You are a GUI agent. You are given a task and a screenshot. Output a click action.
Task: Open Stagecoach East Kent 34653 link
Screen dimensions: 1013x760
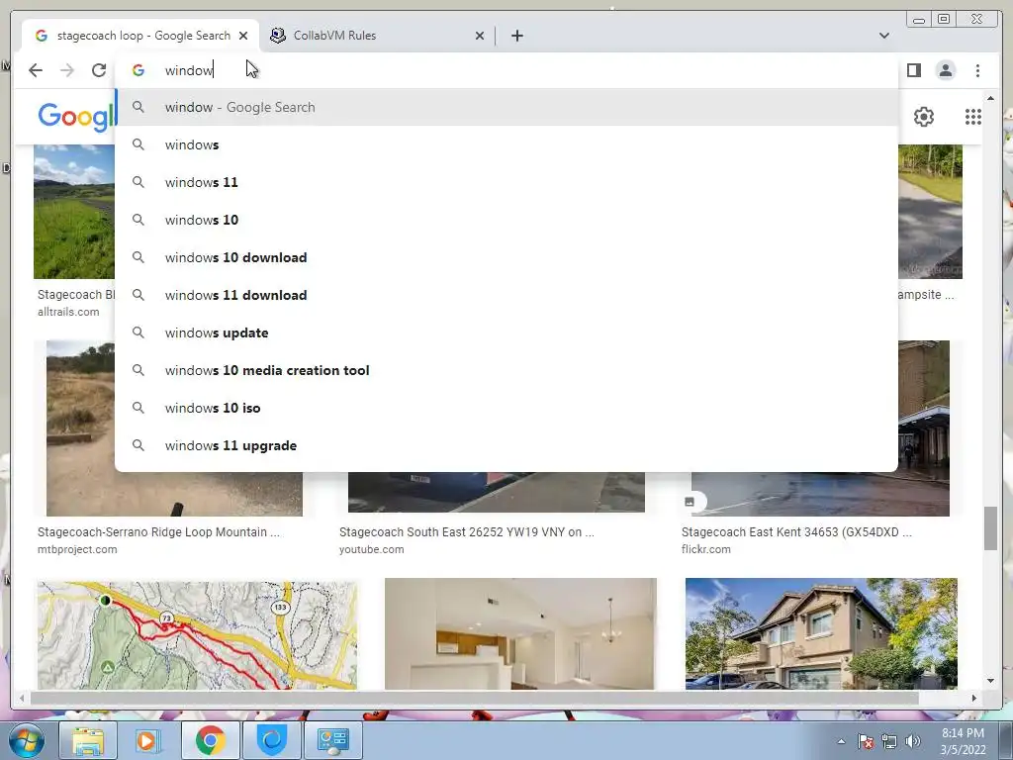click(796, 531)
